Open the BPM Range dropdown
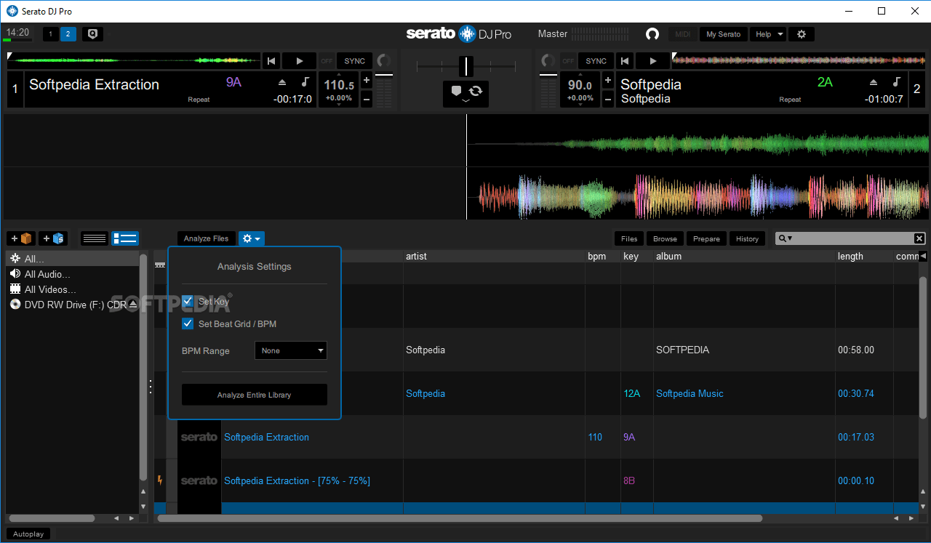This screenshot has width=931, height=543. point(290,350)
